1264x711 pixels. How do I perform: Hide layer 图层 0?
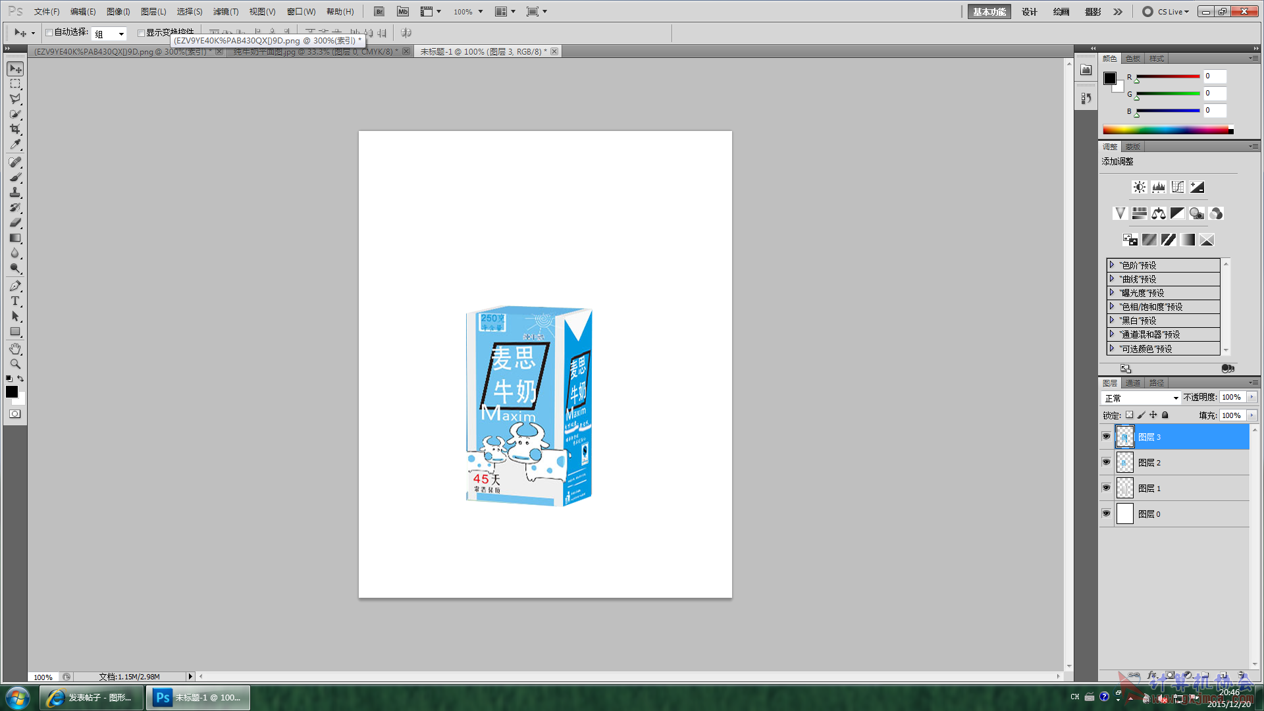pyautogui.click(x=1106, y=513)
